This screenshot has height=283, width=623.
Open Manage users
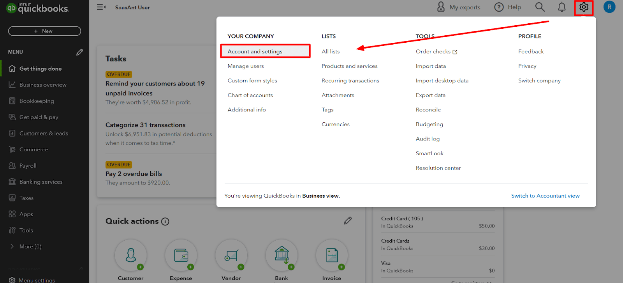(x=246, y=66)
